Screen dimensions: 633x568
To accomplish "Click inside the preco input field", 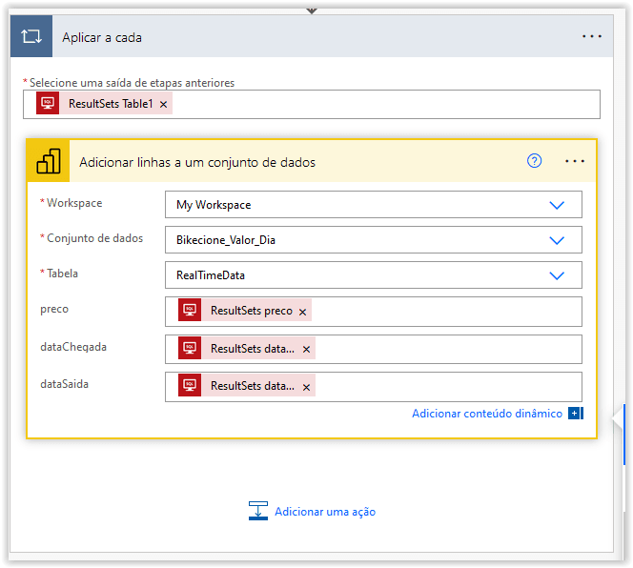I will (374, 312).
